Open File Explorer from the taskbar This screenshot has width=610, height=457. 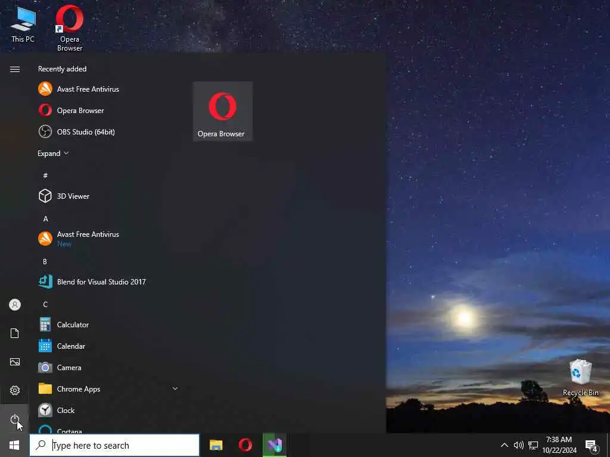click(216, 445)
